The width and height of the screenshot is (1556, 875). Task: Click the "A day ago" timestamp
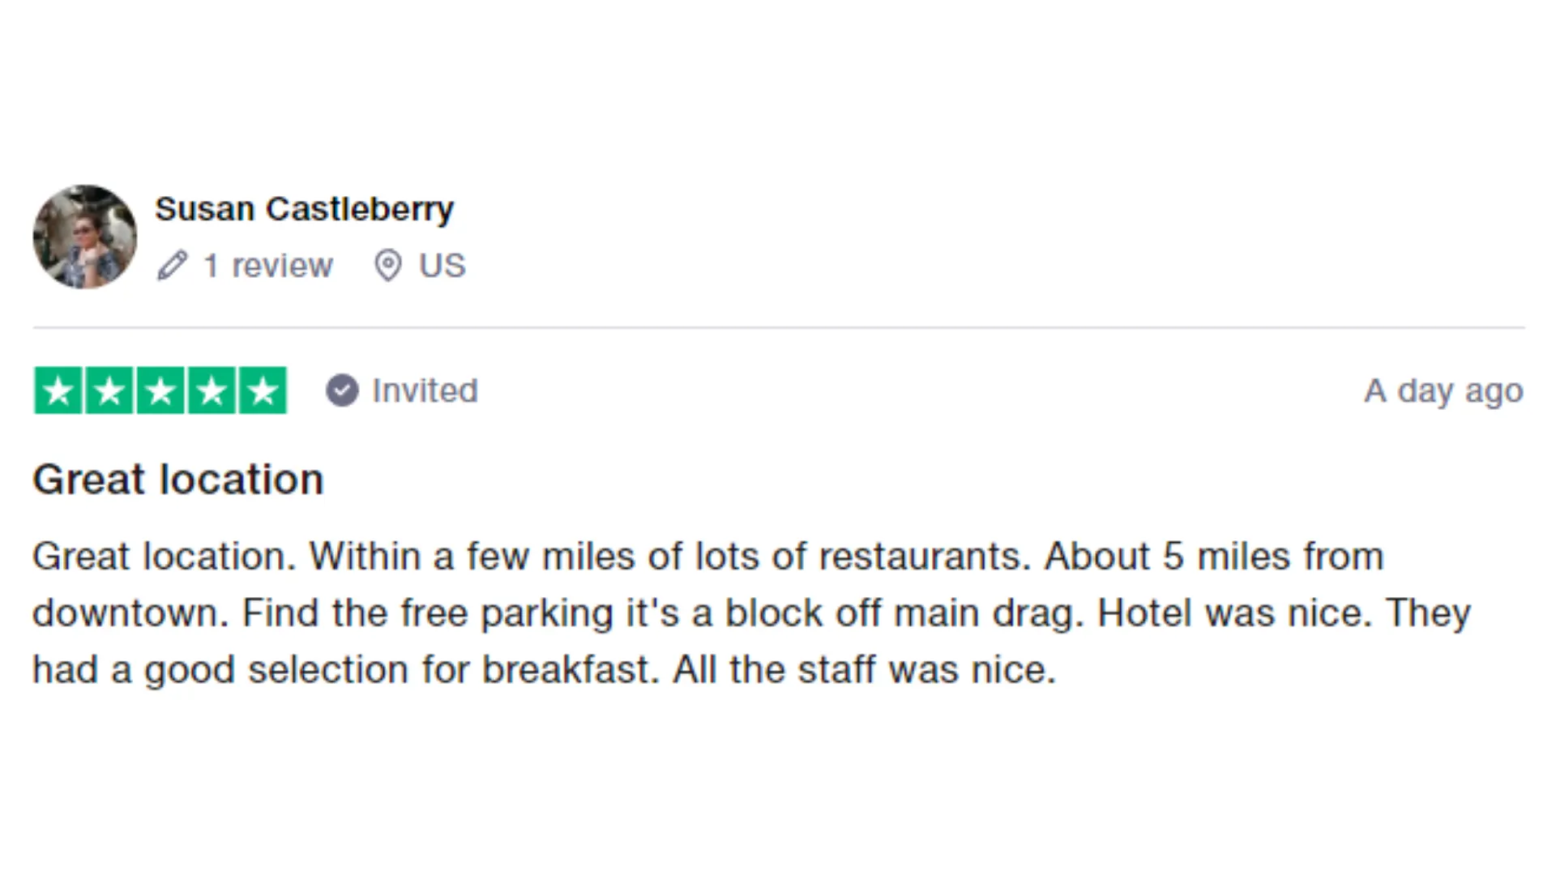pos(1443,391)
